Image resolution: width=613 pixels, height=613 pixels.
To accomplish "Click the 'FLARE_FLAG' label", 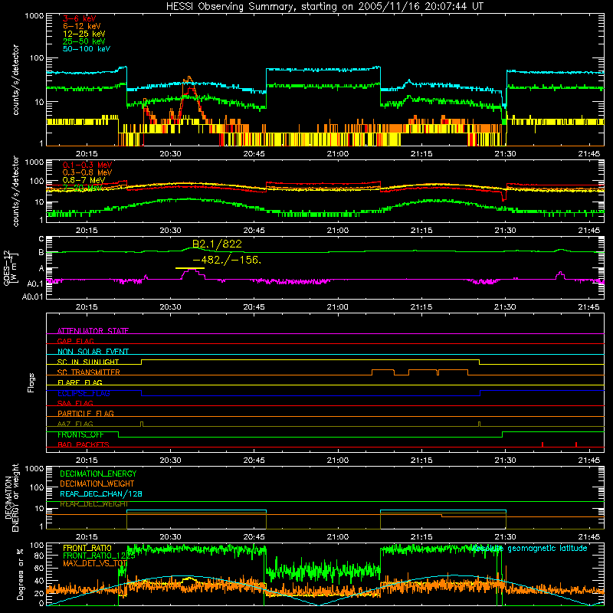I will point(80,382).
